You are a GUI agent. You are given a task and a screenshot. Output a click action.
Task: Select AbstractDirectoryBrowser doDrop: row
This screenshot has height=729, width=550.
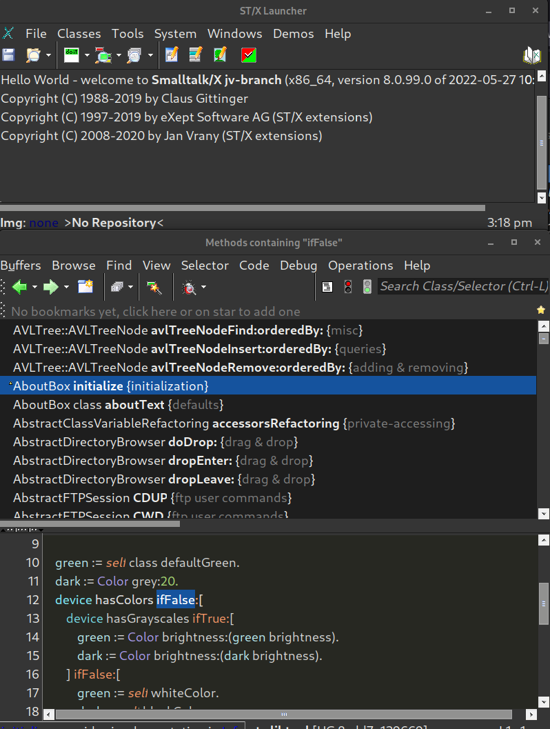click(x=268, y=442)
